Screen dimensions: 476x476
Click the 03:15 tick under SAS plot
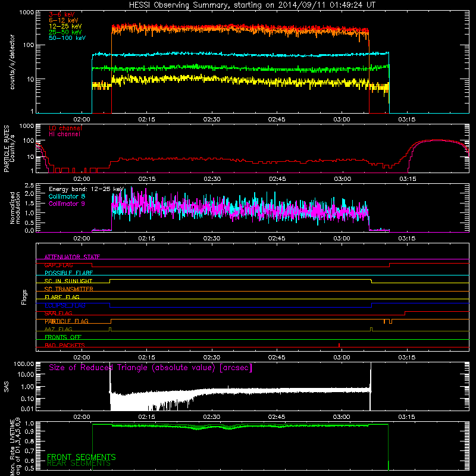(407, 417)
